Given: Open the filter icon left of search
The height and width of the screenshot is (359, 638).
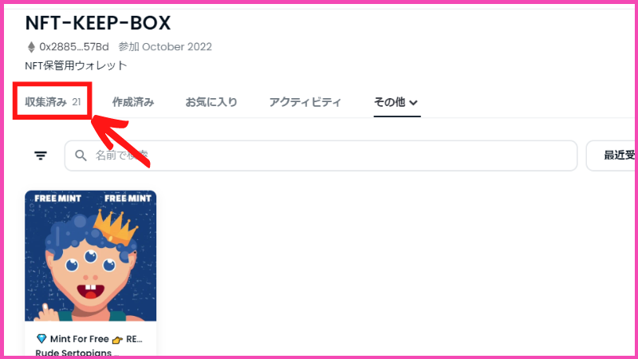Looking at the screenshot, I should pyautogui.click(x=41, y=156).
